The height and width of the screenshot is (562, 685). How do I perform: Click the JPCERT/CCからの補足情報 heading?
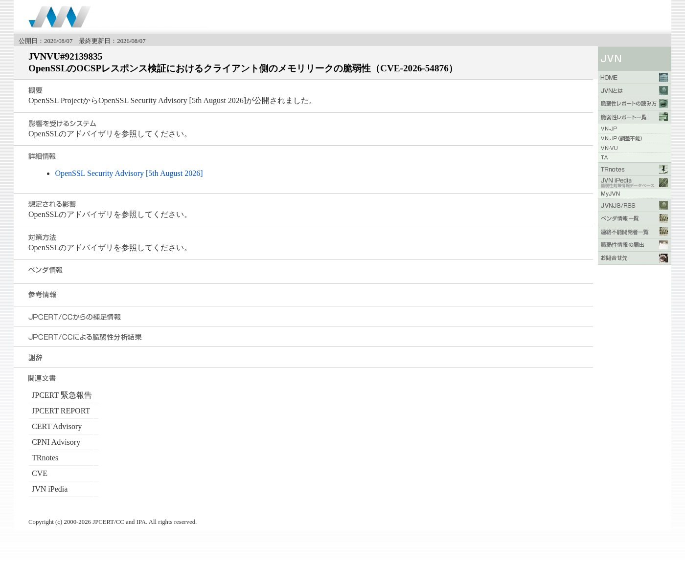[74, 317]
